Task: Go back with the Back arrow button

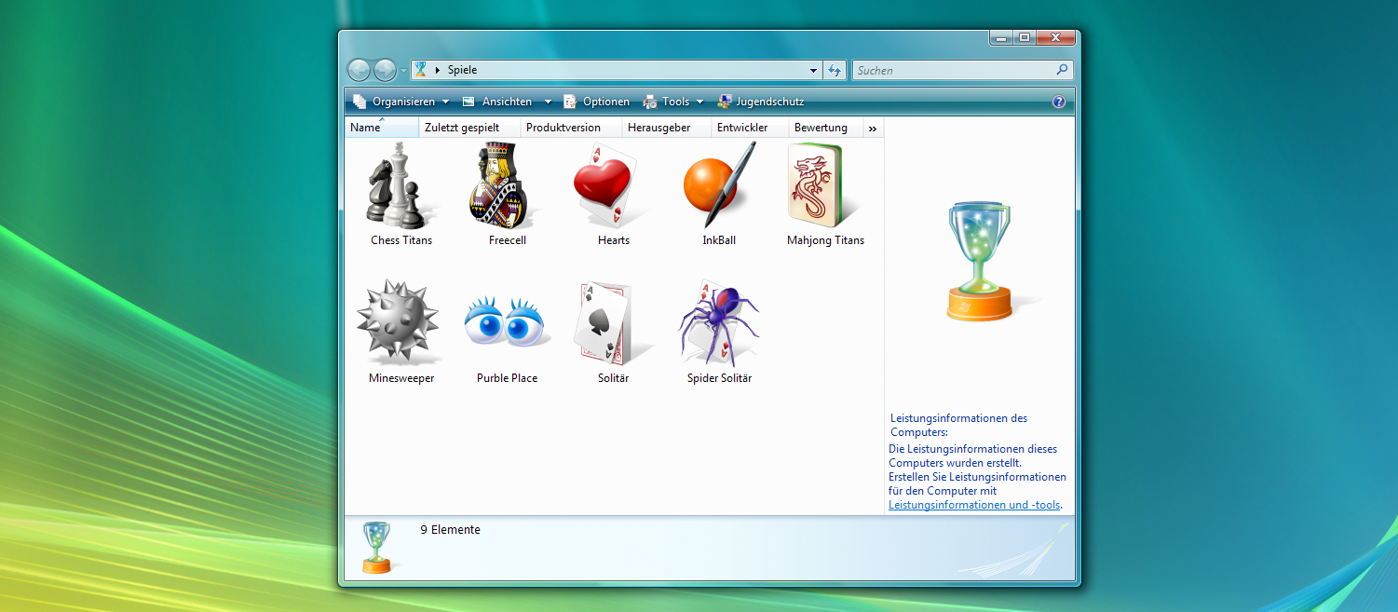Action: point(359,70)
